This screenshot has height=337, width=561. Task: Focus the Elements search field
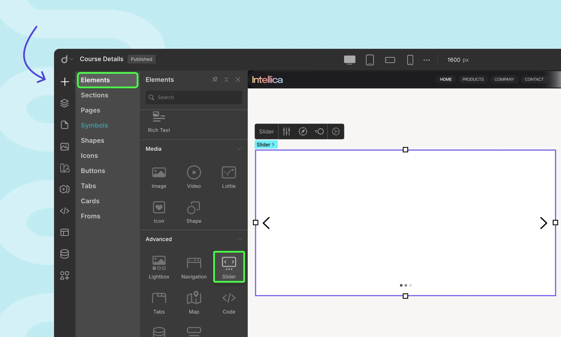pos(194,97)
